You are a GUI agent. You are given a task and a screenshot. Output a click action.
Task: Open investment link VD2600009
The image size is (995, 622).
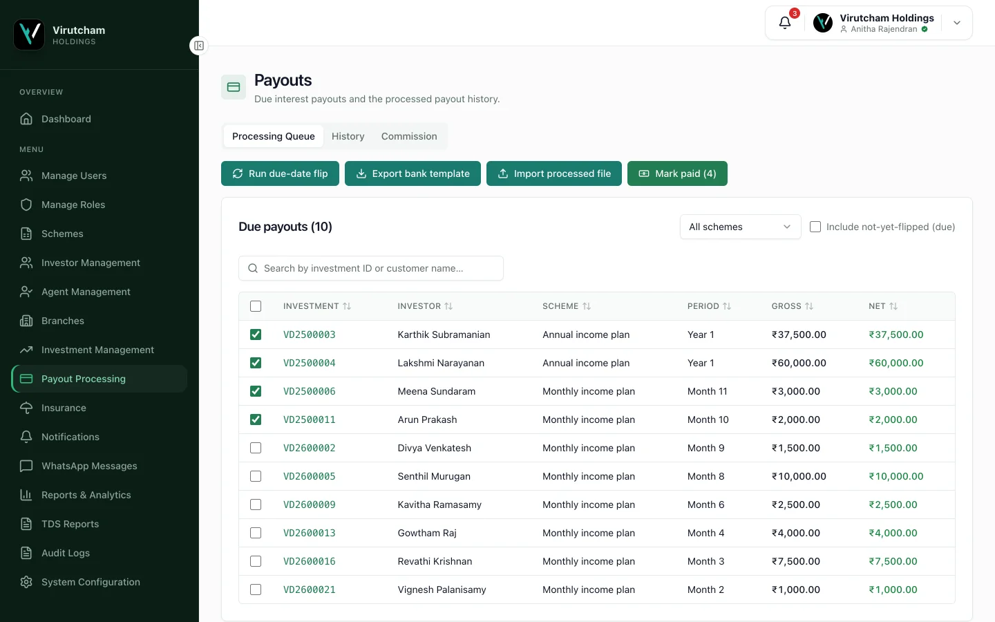310,505
